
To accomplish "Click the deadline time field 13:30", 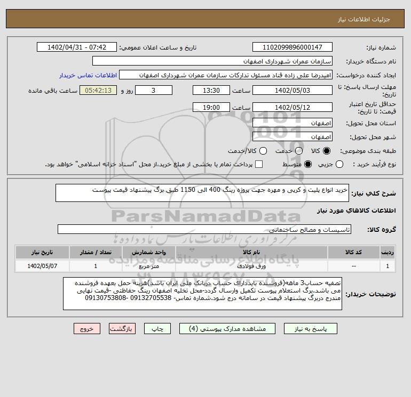I will pyautogui.click(x=211, y=90).
